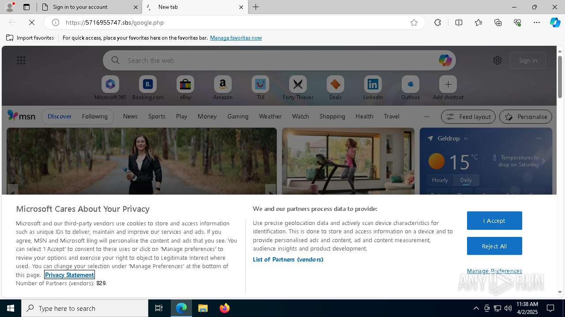Open File Explorer from taskbar
This screenshot has height=317, width=565.
click(203, 308)
